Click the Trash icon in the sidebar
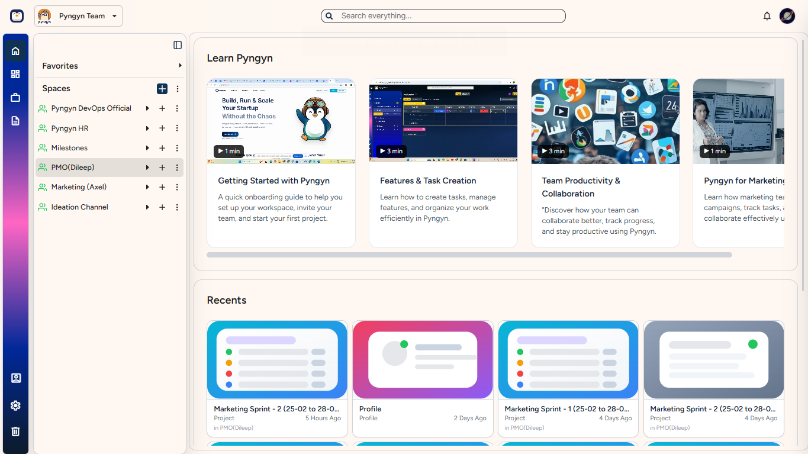 pyautogui.click(x=15, y=431)
